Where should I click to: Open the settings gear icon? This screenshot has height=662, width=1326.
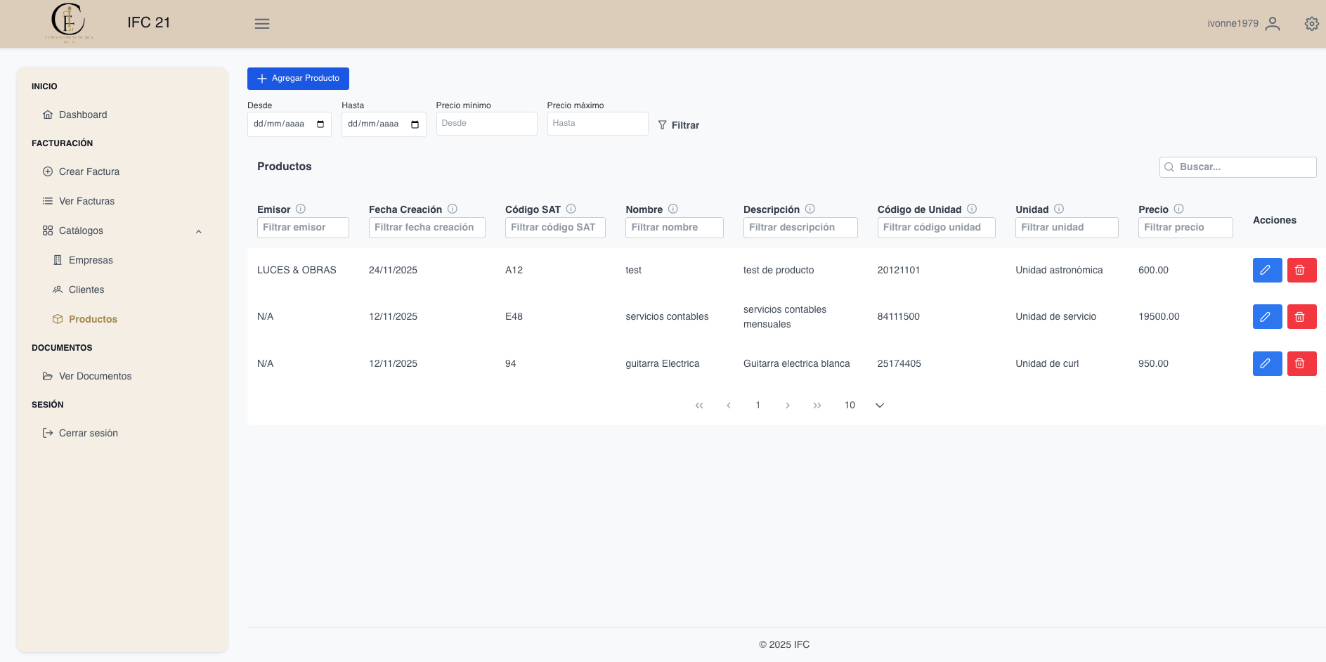[1311, 24]
